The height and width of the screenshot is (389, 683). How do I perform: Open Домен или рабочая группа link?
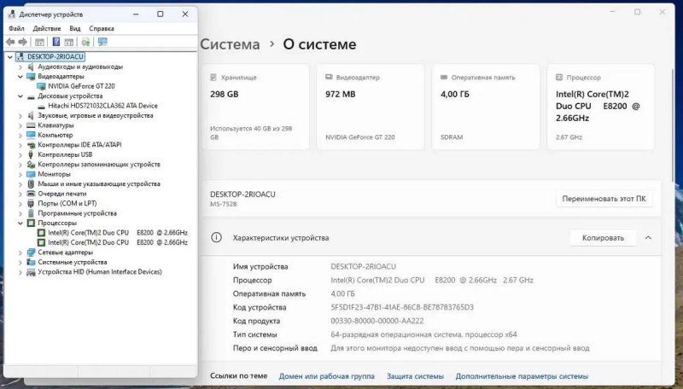tap(327, 376)
